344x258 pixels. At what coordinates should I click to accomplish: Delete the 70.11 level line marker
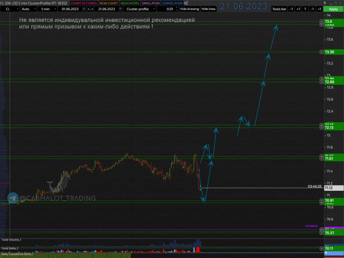(x=321, y=248)
